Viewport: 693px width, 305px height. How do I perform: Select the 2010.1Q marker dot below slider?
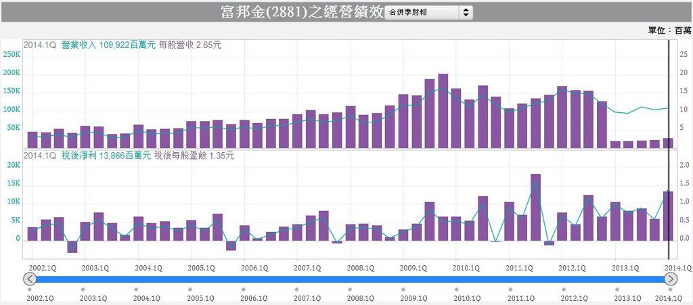(457, 289)
